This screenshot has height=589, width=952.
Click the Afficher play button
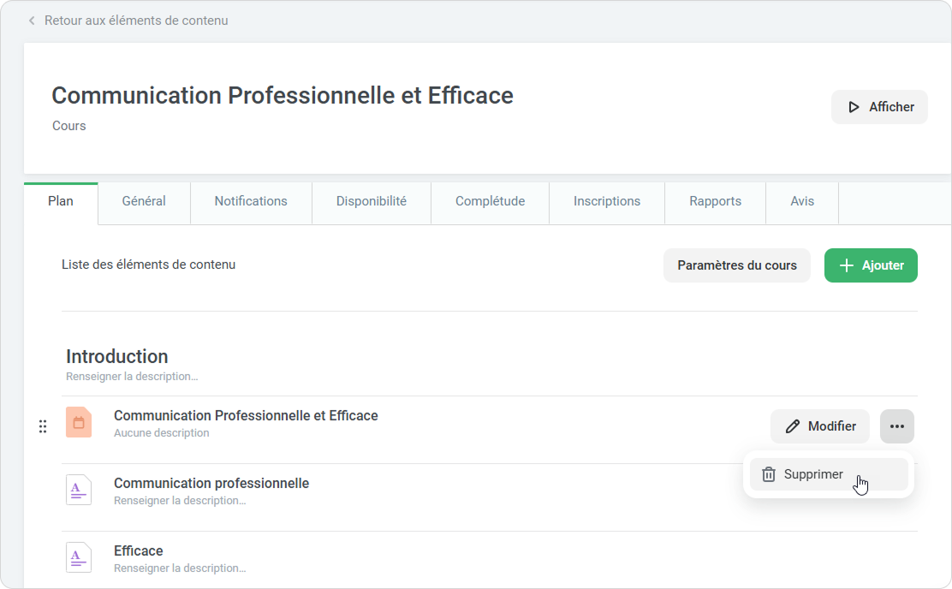(879, 107)
